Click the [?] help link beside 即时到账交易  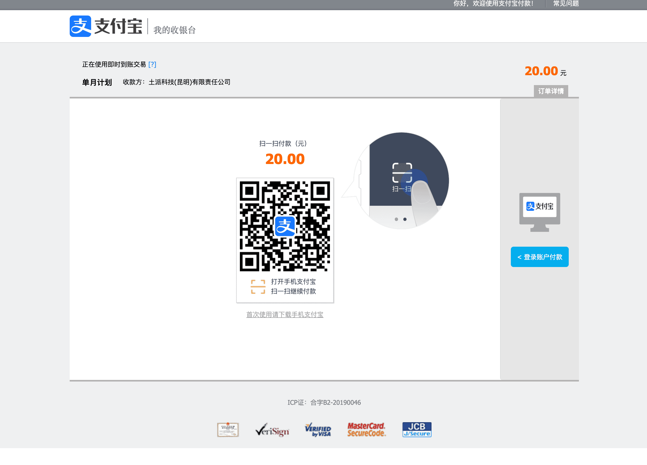(152, 64)
